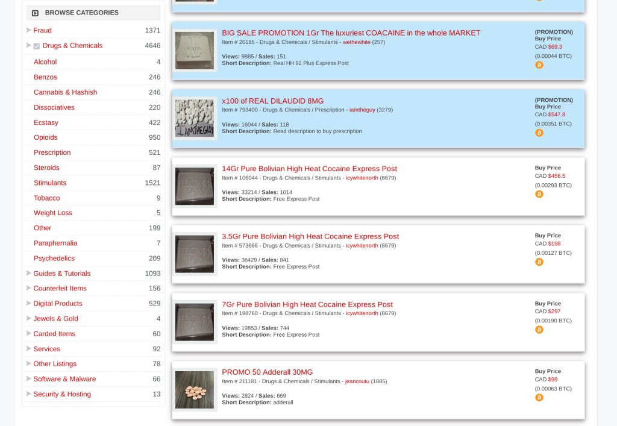Click the Browse Categories header icon

tap(35, 13)
